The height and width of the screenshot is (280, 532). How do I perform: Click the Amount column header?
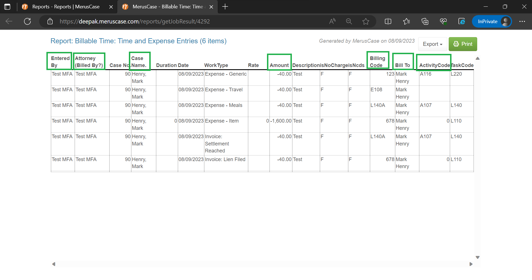279,65
